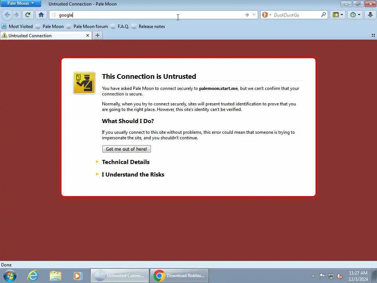Show hidden system tray icons

(x=313, y=276)
